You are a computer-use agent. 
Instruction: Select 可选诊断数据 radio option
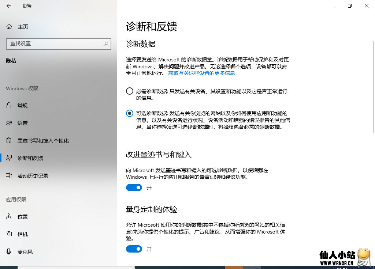click(129, 113)
